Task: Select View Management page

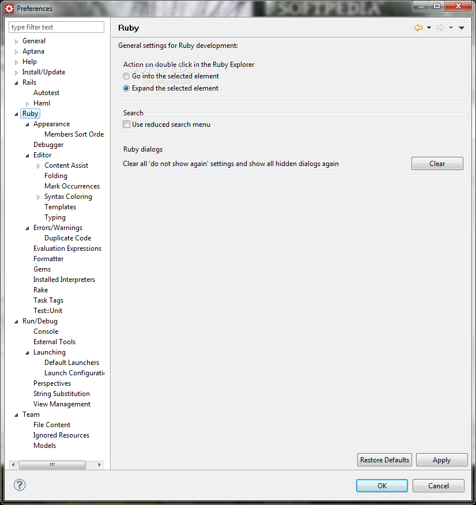Action: tap(62, 404)
